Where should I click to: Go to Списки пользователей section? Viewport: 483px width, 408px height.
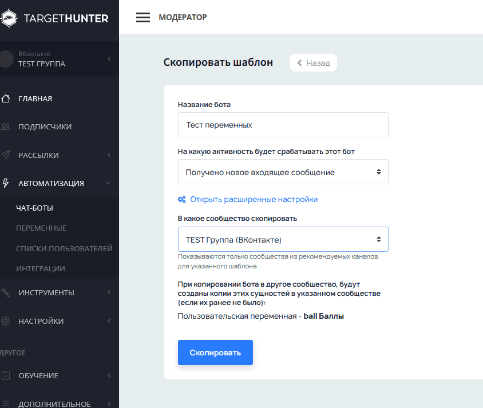pyautogui.click(x=64, y=248)
